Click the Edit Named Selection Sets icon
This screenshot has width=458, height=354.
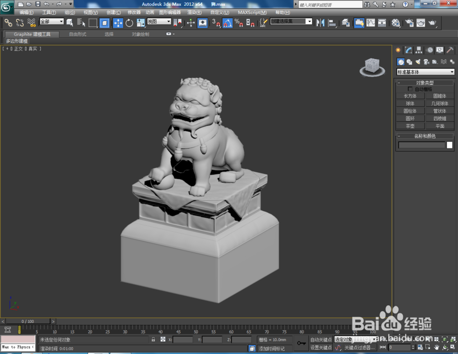(263, 22)
